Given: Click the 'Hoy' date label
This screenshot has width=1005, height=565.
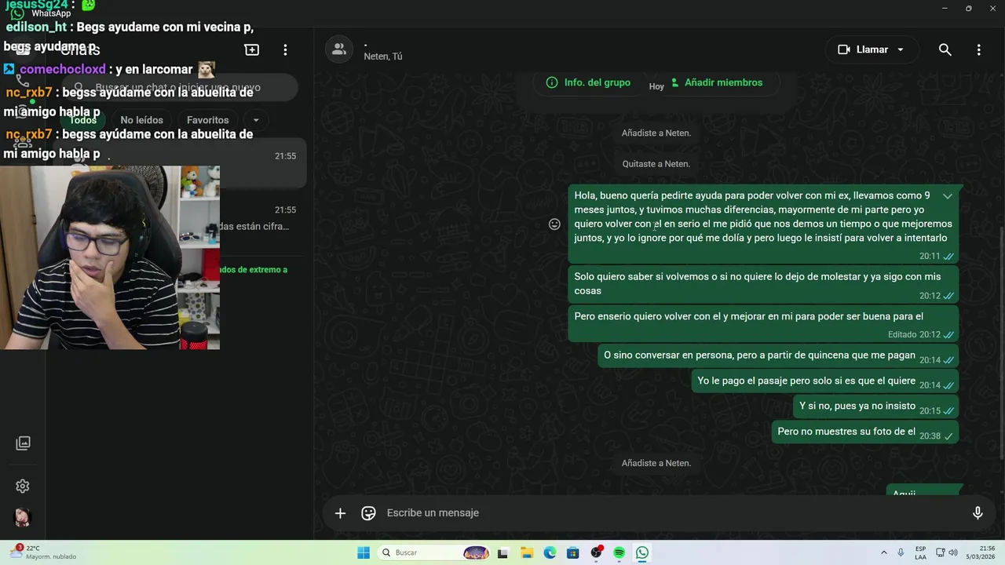Looking at the screenshot, I should (656, 86).
